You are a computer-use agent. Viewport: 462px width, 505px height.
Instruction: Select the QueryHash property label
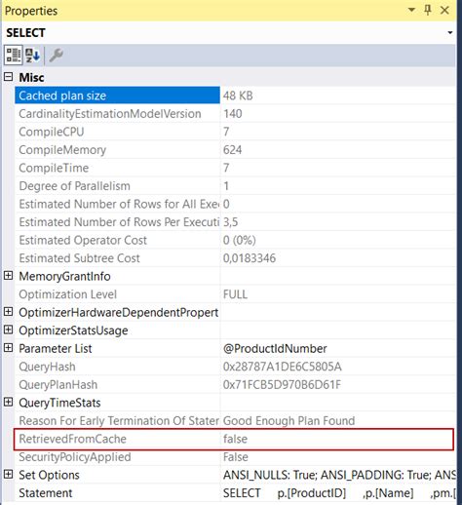[47, 367]
